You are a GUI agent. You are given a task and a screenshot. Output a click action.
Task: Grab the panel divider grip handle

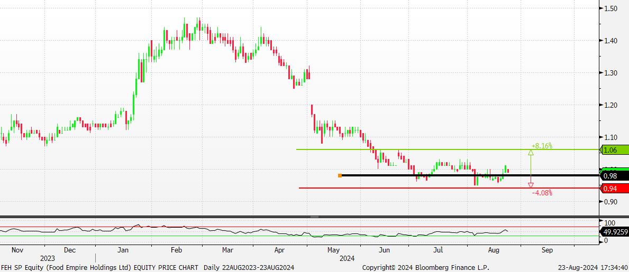pyautogui.click(x=314, y=217)
